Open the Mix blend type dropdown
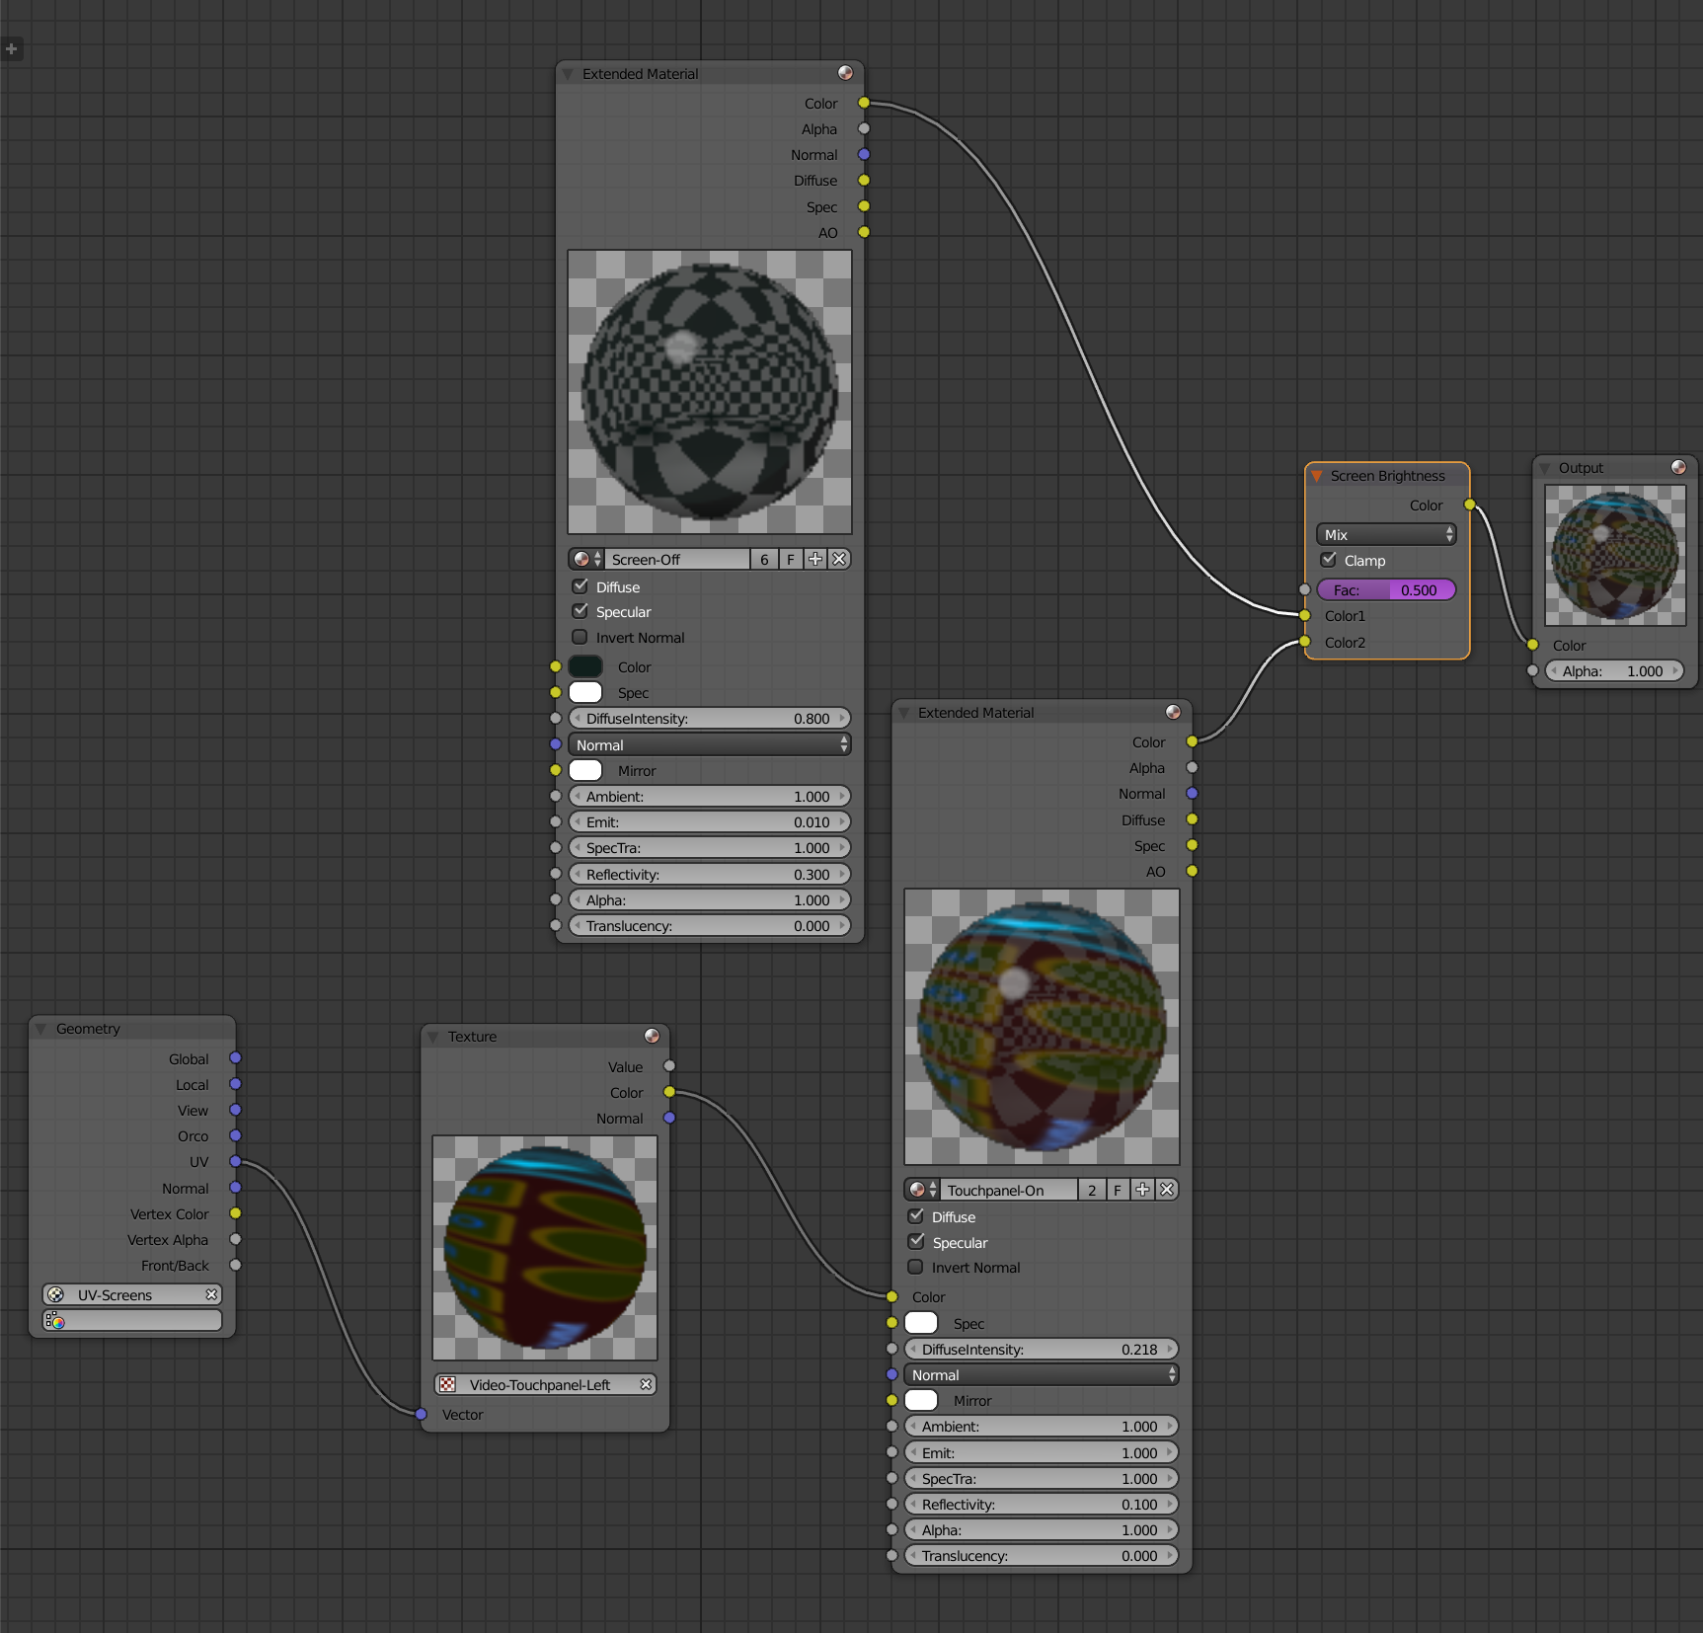The width and height of the screenshot is (1703, 1633). [1386, 534]
